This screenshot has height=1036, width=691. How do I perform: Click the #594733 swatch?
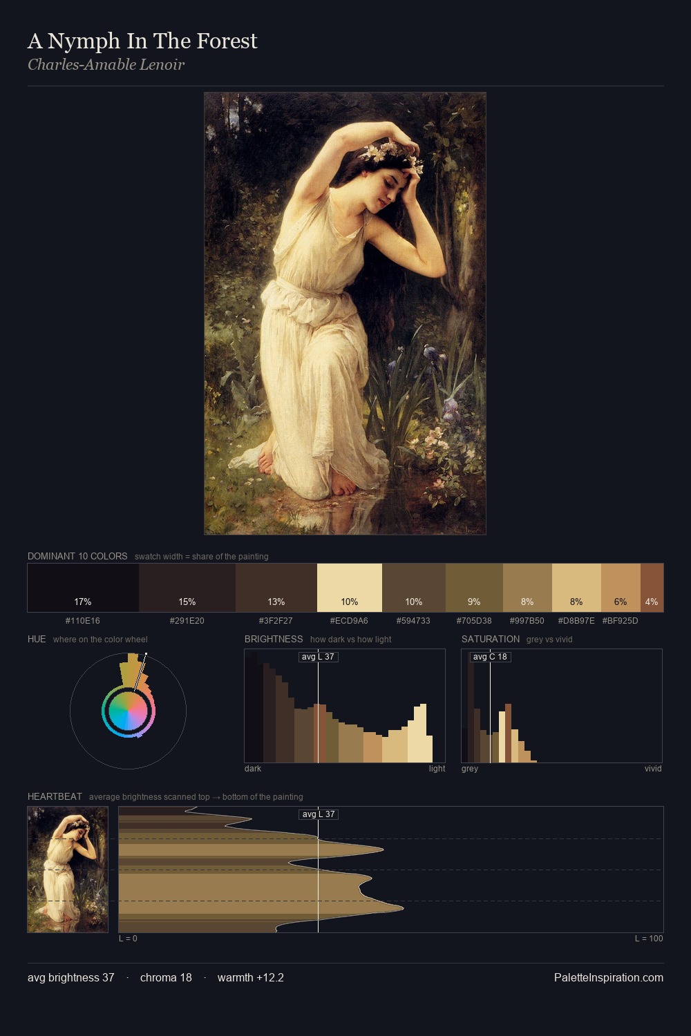414,588
